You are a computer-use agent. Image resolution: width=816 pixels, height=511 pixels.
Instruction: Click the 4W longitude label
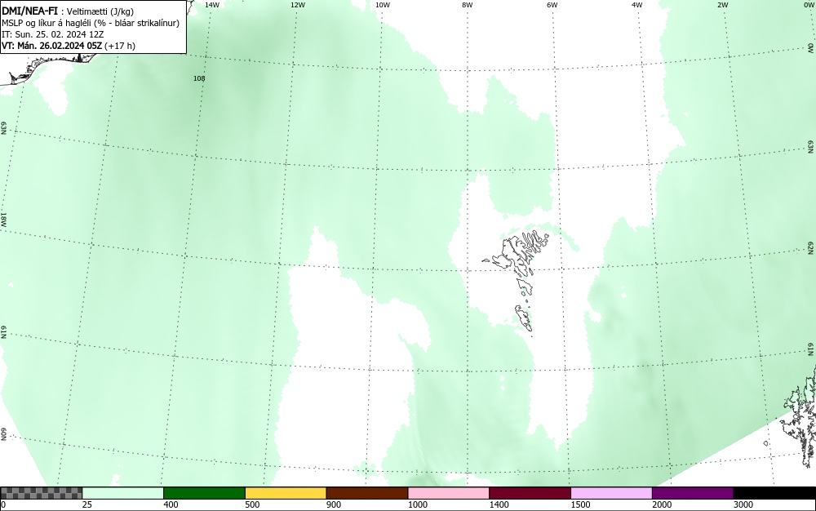pyautogui.click(x=637, y=5)
